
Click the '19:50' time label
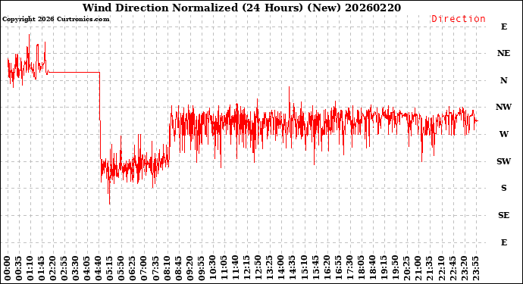point(396,269)
